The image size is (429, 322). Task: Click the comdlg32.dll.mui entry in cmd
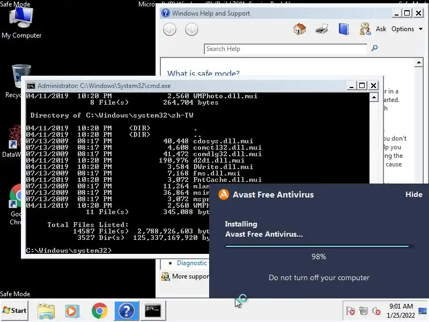(x=227, y=153)
